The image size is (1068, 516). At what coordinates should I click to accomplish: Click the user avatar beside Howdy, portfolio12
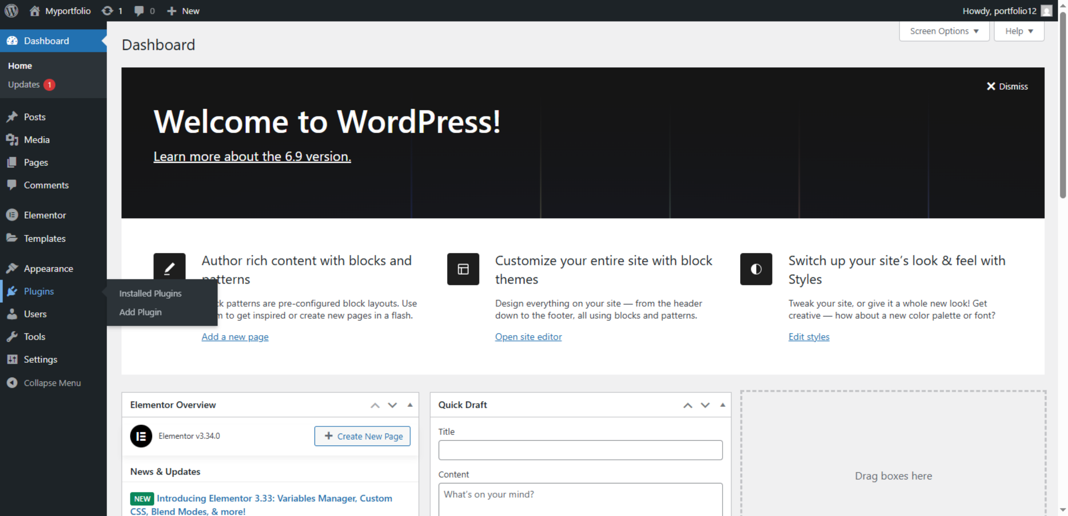(1047, 11)
